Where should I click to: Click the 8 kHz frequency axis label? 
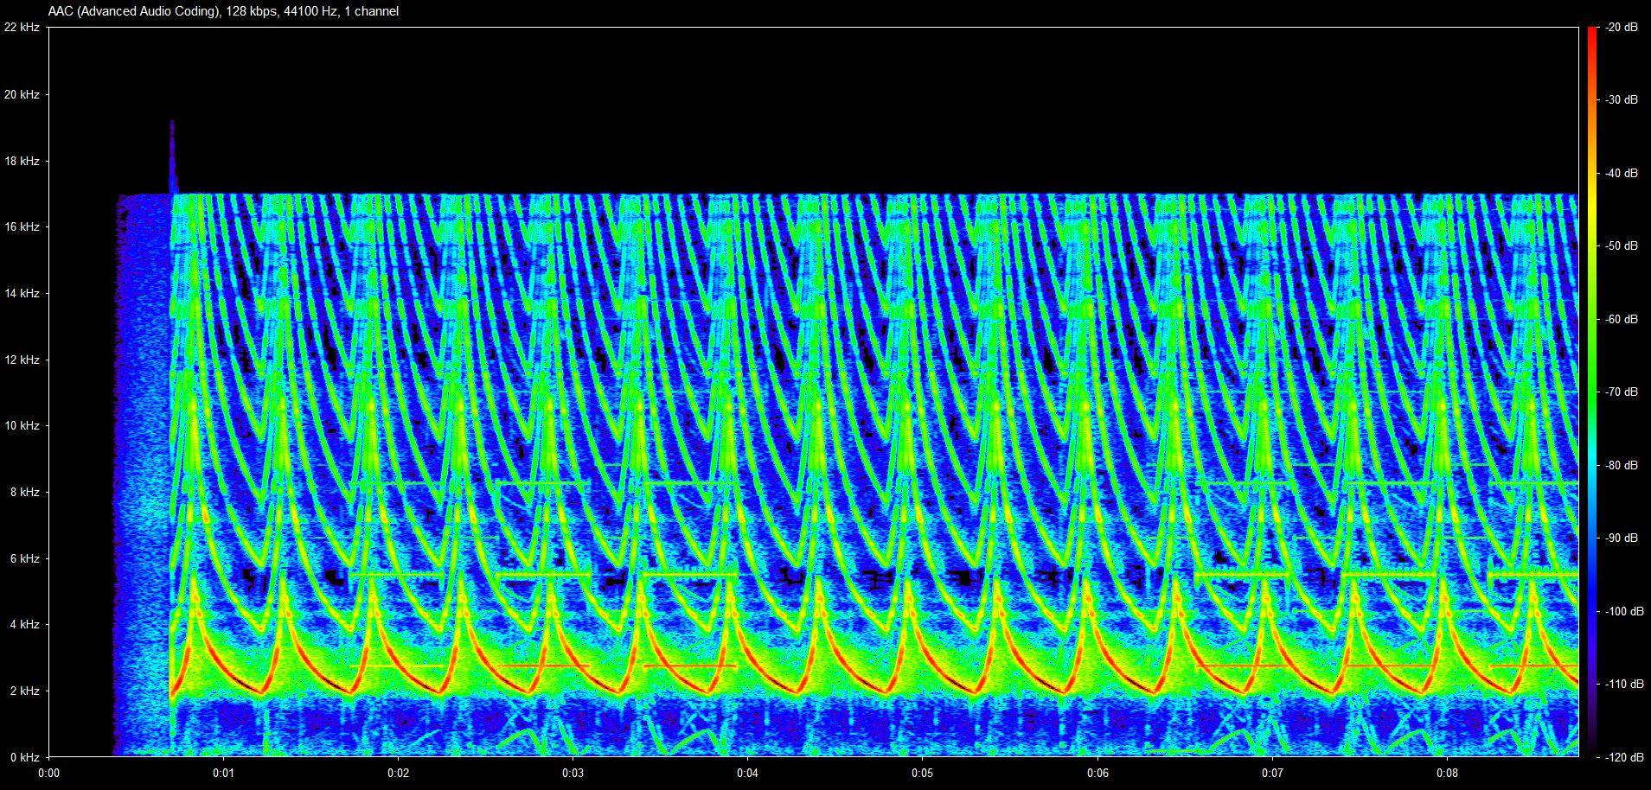tap(25, 492)
